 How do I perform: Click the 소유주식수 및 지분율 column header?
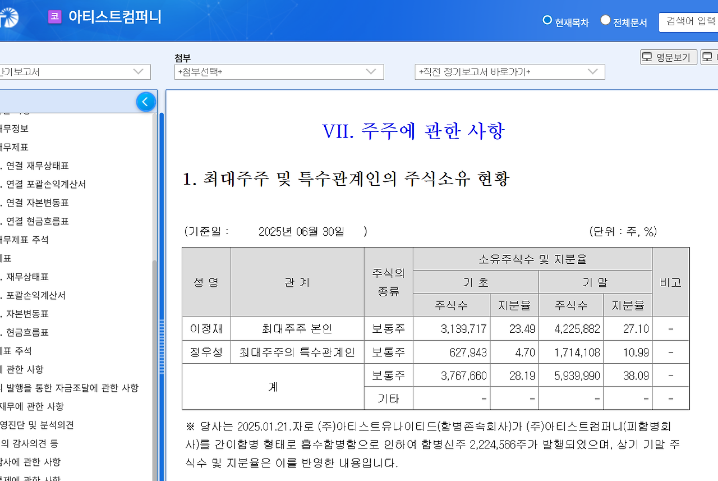(x=533, y=259)
